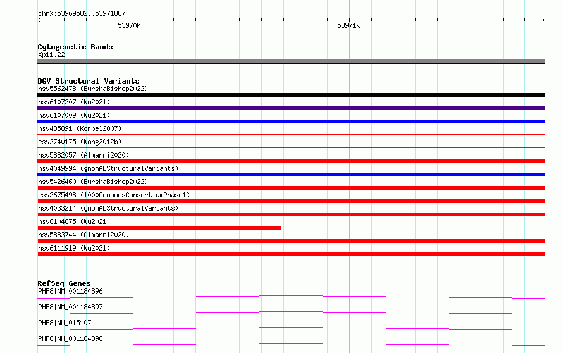Click right arrow at ruler end

pyautogui.click(x=543, y=20)
